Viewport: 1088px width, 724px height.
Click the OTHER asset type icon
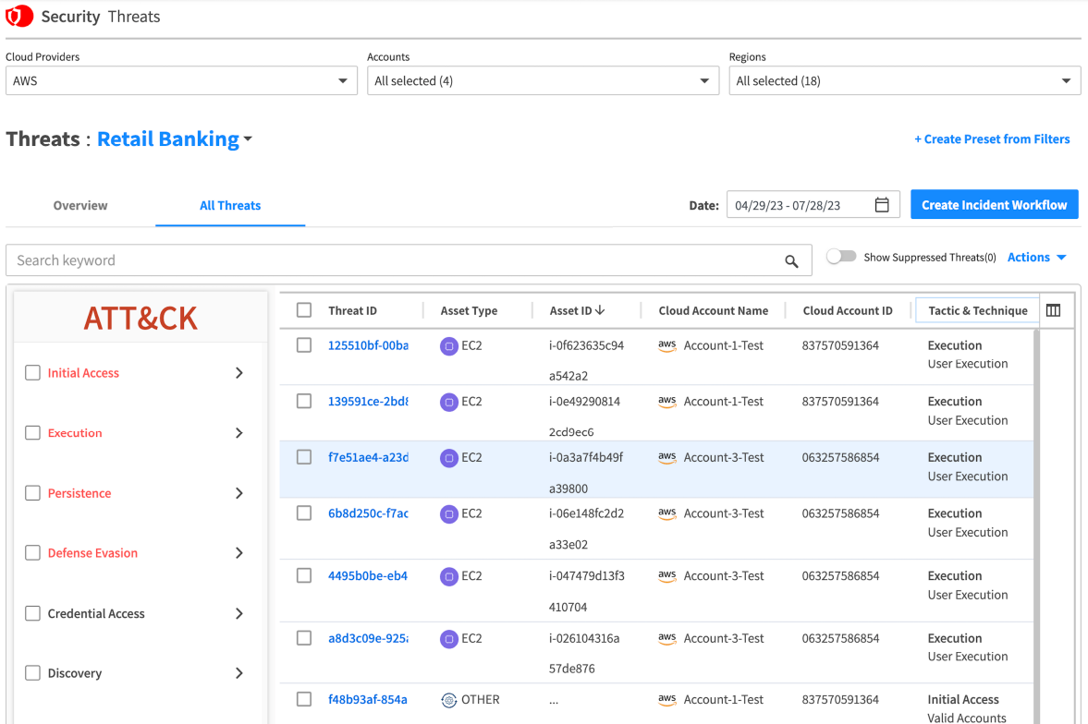[449, 700]
